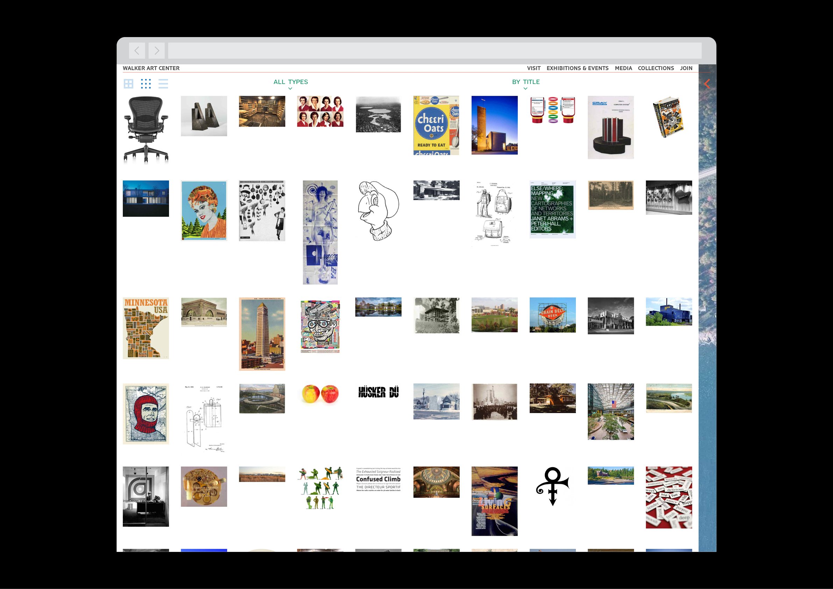Select the small dotted grid view icon
833x589 pixels.
click(x=146, y=84)
